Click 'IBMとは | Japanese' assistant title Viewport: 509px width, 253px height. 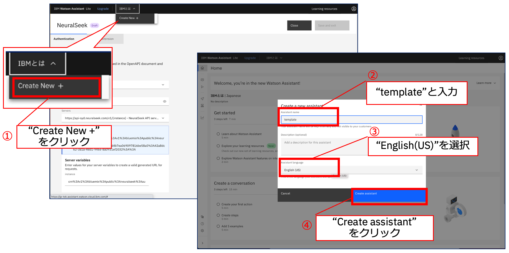pos(226,96)
